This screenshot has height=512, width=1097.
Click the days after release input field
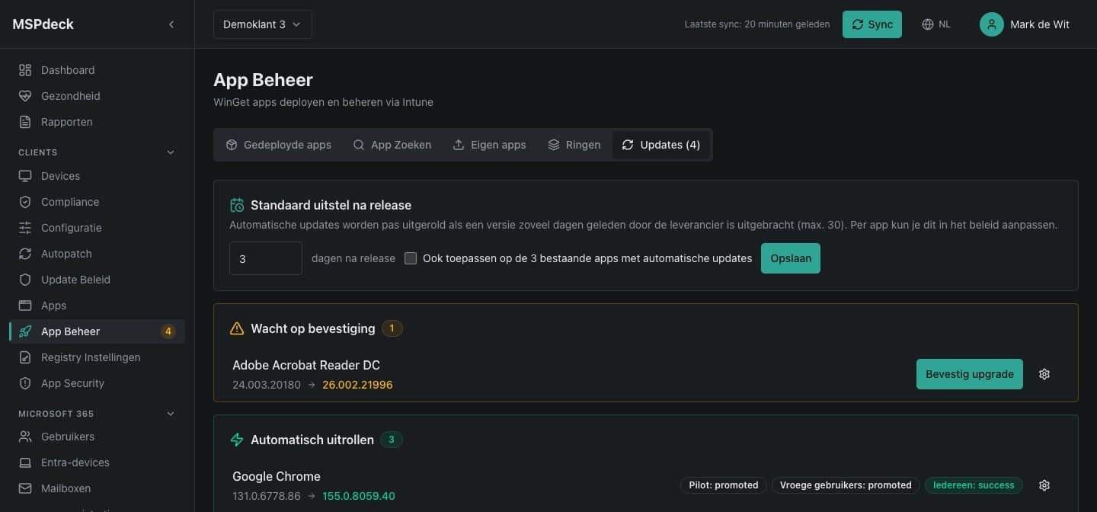point(266,258)
